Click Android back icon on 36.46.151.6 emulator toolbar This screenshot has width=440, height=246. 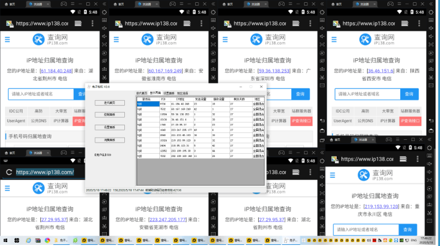pos(431,121)
